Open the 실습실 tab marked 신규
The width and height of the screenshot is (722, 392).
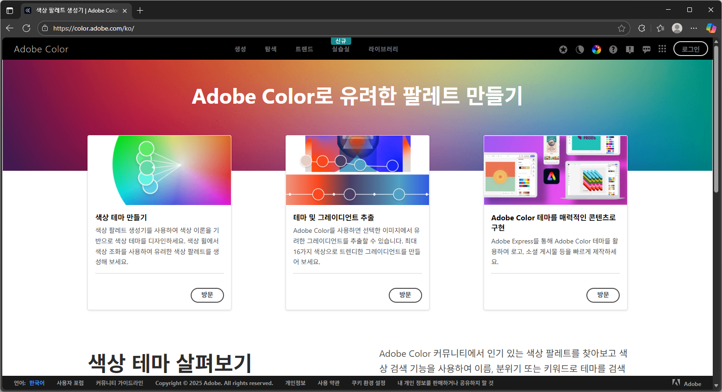click(341, 49)
